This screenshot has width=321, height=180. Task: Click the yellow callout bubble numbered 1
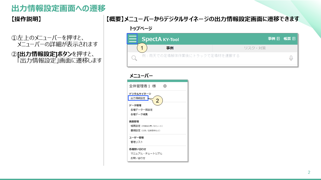click(x=142, y=47)
